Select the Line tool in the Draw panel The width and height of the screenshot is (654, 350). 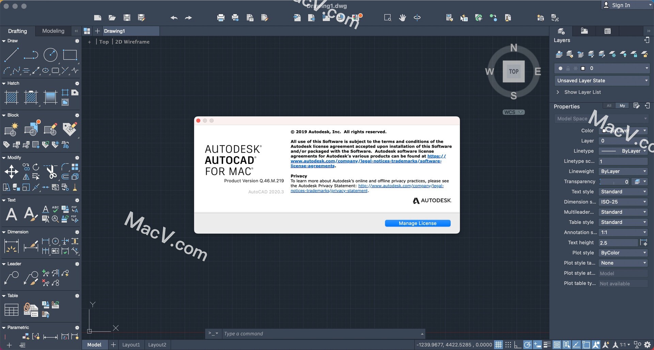tap(11, 55)
